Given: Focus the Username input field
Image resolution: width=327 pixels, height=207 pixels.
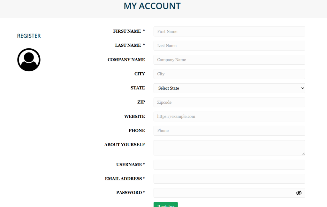Looking at the screenshot, I should [x=229, y=164].
